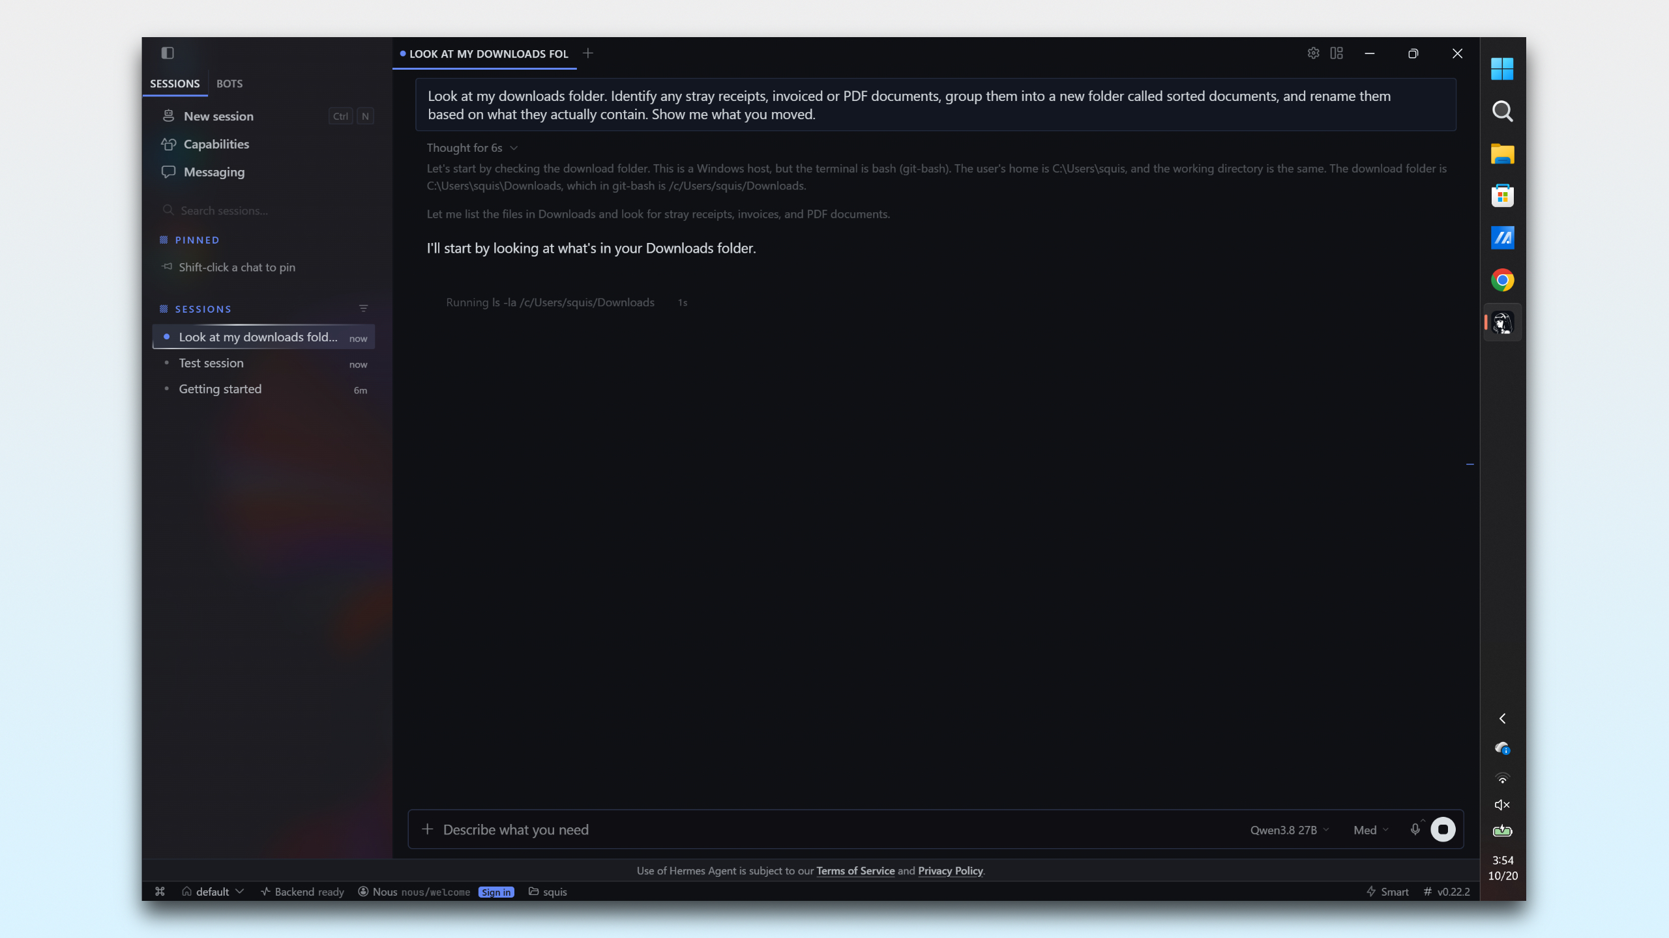Click the muted volume tray icon
The height and width of the screenshot is (938, 1669).
(1502, 805)
